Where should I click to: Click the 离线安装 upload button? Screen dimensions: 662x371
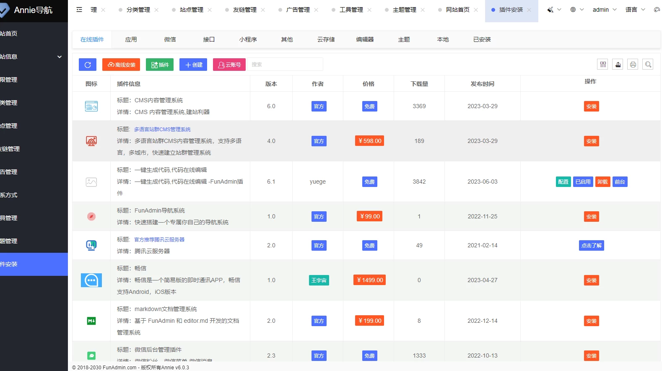[x=121, y=65]
